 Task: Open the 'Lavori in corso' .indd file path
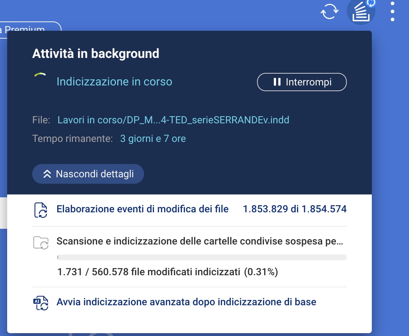tap(173, 120)
